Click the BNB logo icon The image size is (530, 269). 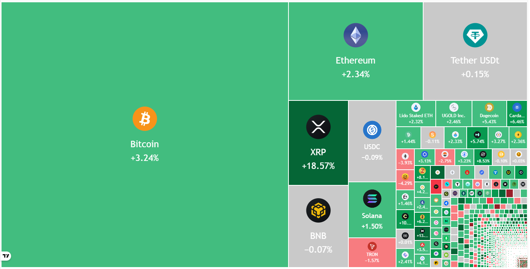[x=318, y=210]
